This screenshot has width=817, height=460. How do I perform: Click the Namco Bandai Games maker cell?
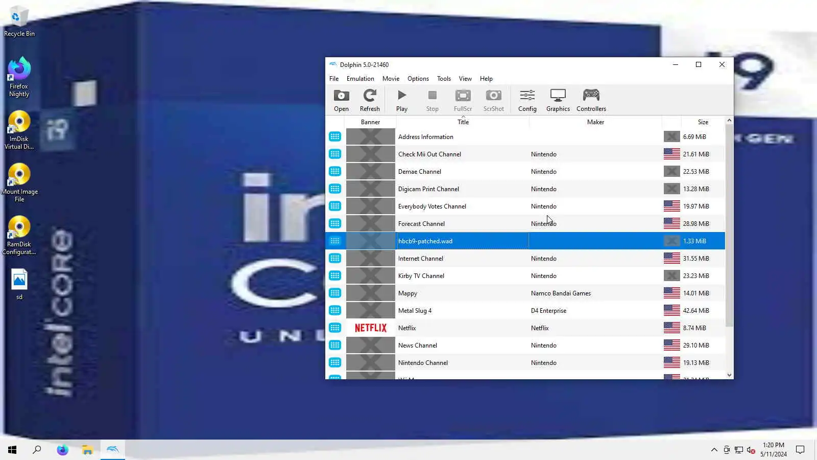click(561, 293)
